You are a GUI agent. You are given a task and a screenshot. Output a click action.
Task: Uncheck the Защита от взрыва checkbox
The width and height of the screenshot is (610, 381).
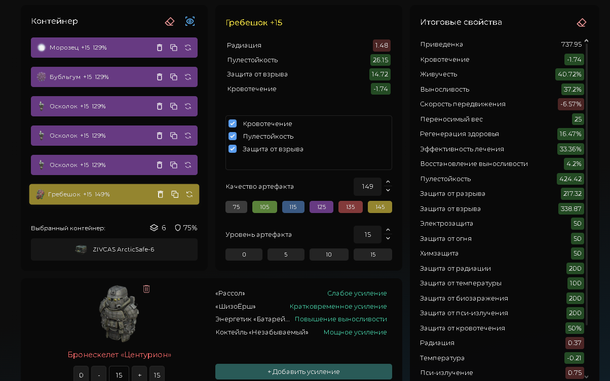tap(233, 149)
